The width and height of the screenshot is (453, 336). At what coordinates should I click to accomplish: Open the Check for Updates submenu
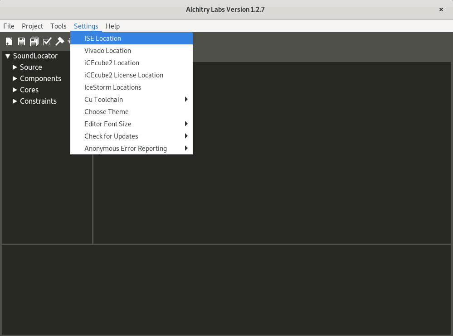(x=132, y=136)
